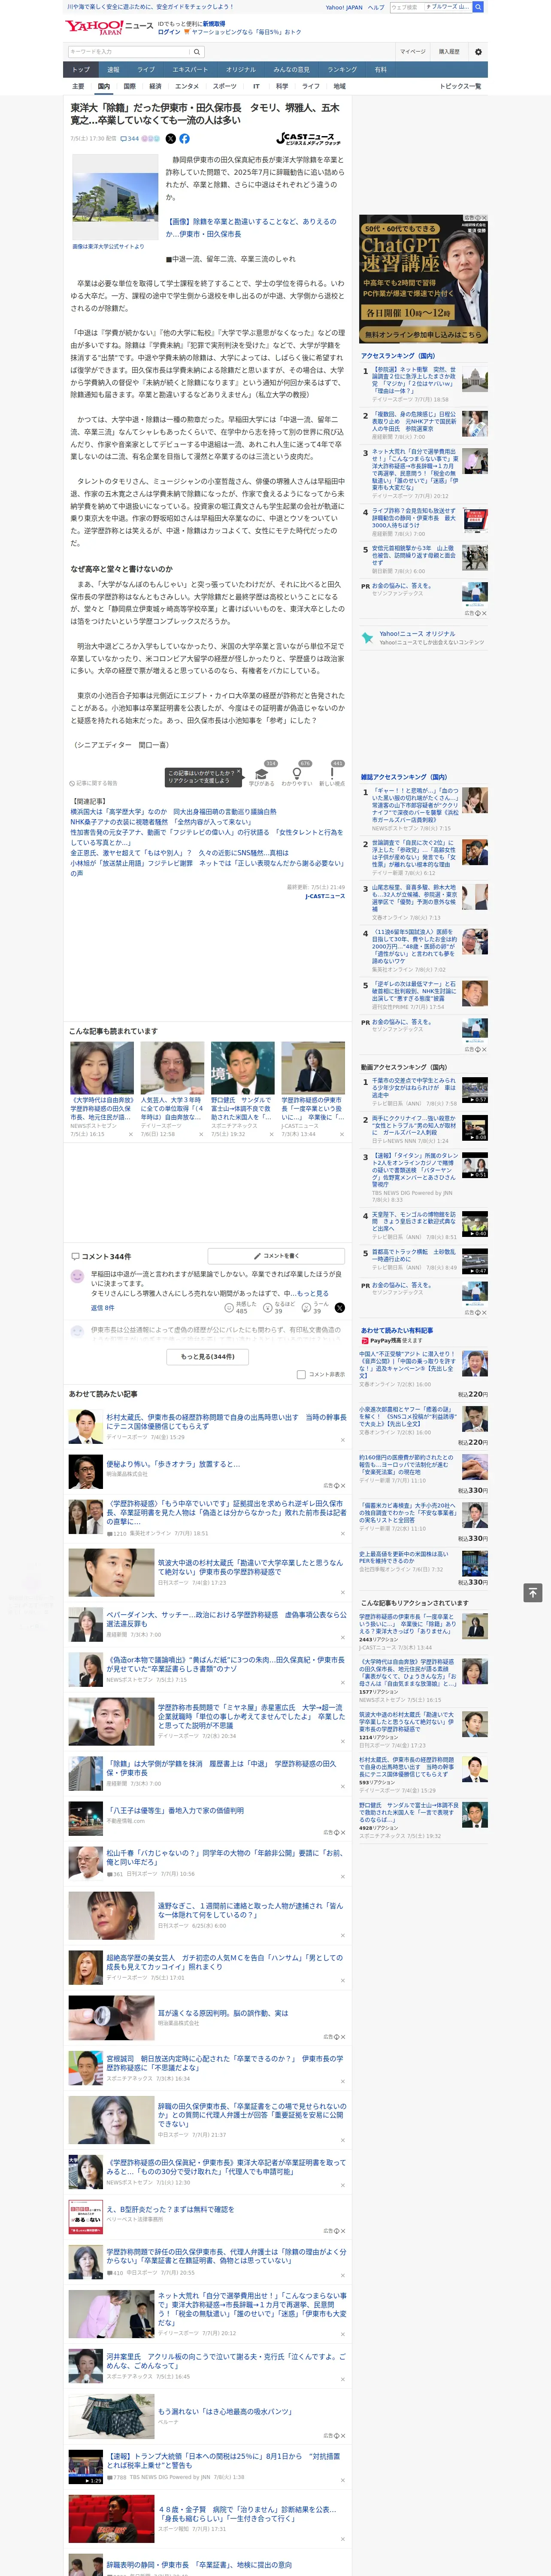551x2576 pixels.
Task: Click the 記事に関する報告 report icon
Action: click(94, 783)
